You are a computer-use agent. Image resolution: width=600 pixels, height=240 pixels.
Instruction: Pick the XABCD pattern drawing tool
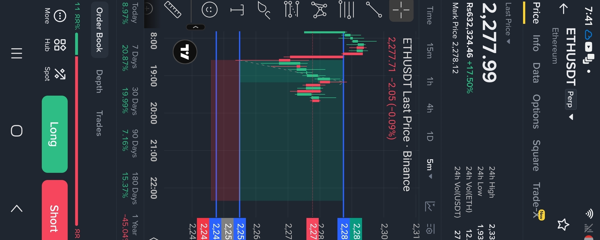pos(319,10)
